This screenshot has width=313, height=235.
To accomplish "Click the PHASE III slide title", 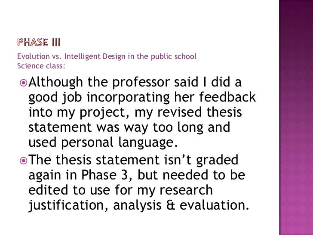I will [39, 42].
